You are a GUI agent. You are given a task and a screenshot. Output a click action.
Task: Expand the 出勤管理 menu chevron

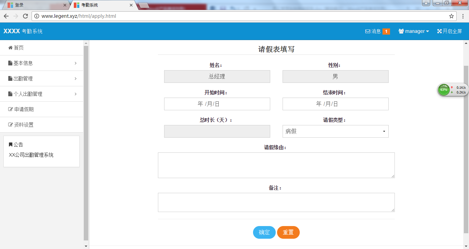click(76, 78)
